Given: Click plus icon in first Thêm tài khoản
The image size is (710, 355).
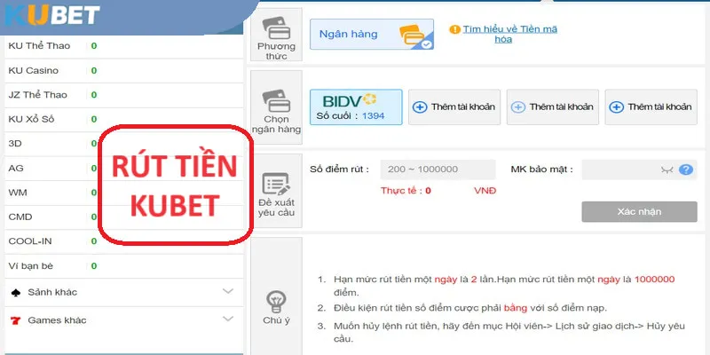Looking at the screenshot, I should tap(420, 107).
